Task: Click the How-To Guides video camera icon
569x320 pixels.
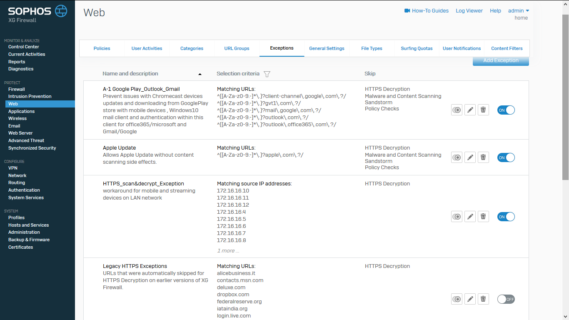Action: pyautogui.click(x=407, y=11)
